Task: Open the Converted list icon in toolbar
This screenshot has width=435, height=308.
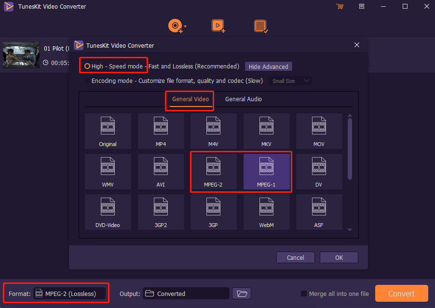Action: 261,27
